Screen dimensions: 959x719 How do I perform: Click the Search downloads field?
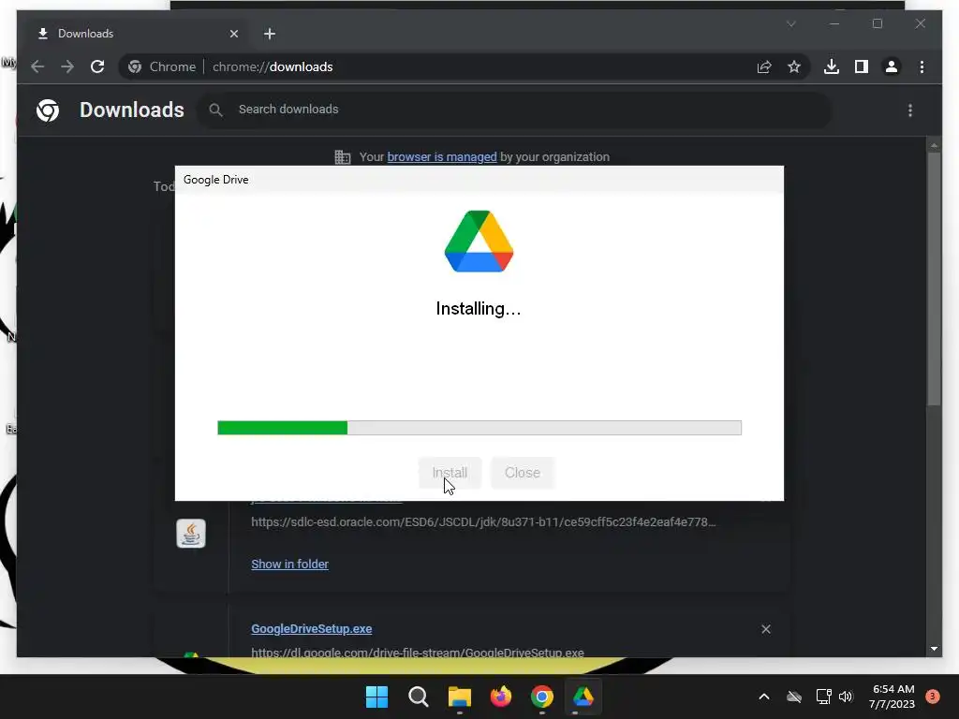(514, 110)
